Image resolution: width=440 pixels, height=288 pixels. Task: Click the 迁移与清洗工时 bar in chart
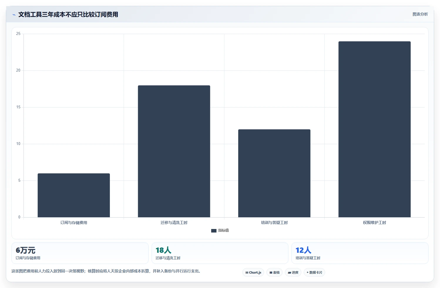pyautogui.click(x=174, y=151)
